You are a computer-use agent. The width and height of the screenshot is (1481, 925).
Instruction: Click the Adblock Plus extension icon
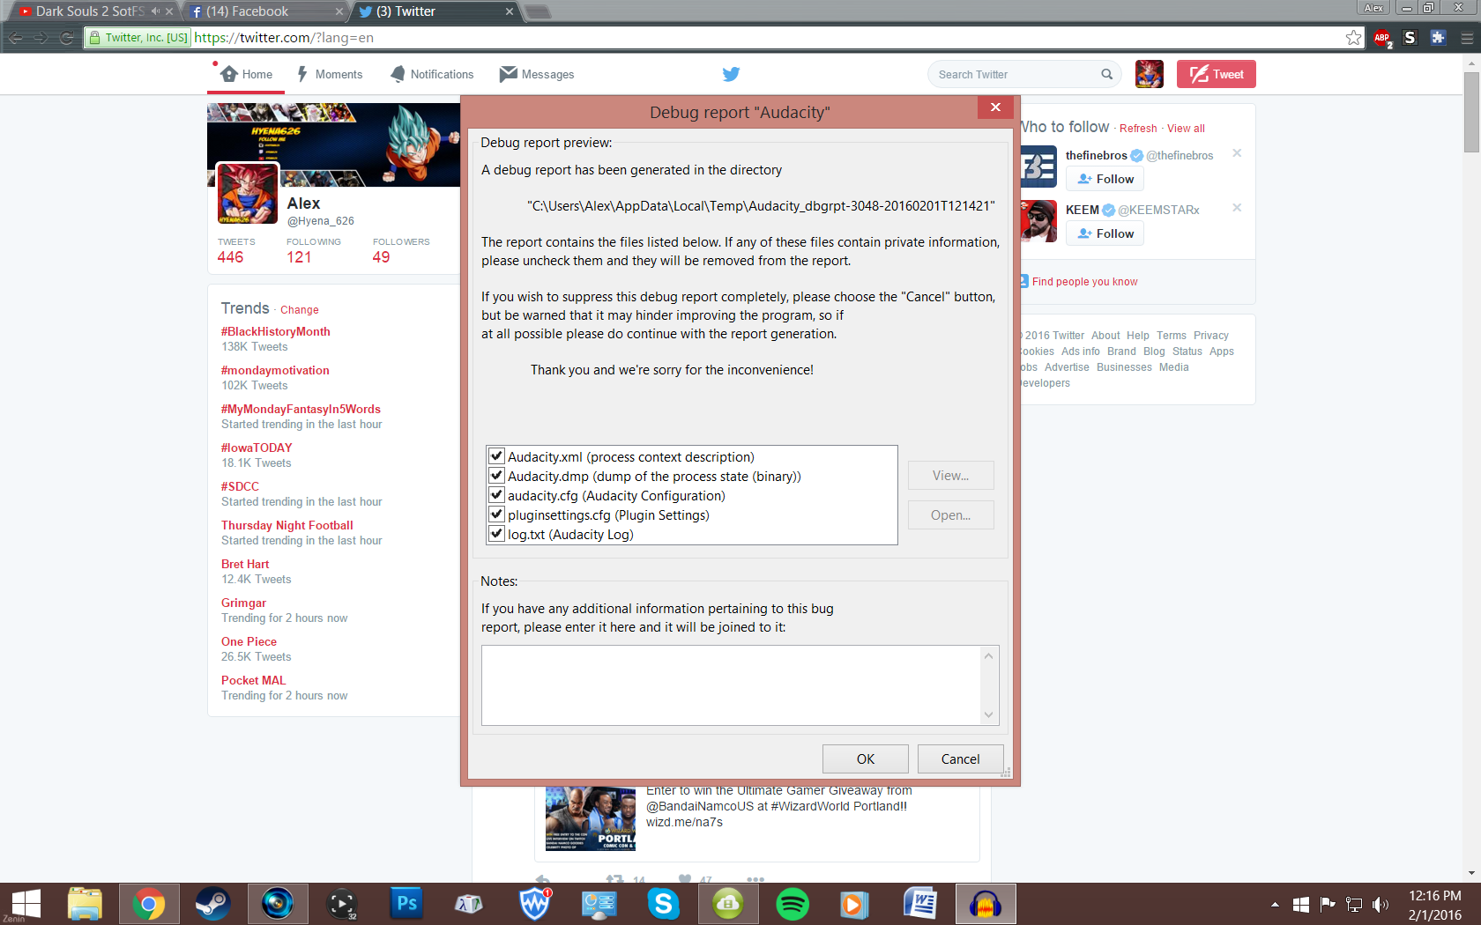[x=1381, y=38]
